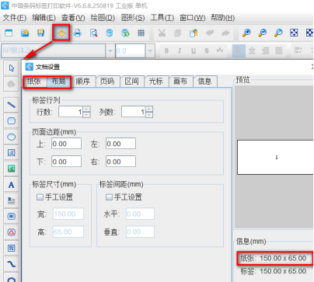Open the 绘图(D) menu
This screenshot has height=282, width=314.
pos(103,18)
